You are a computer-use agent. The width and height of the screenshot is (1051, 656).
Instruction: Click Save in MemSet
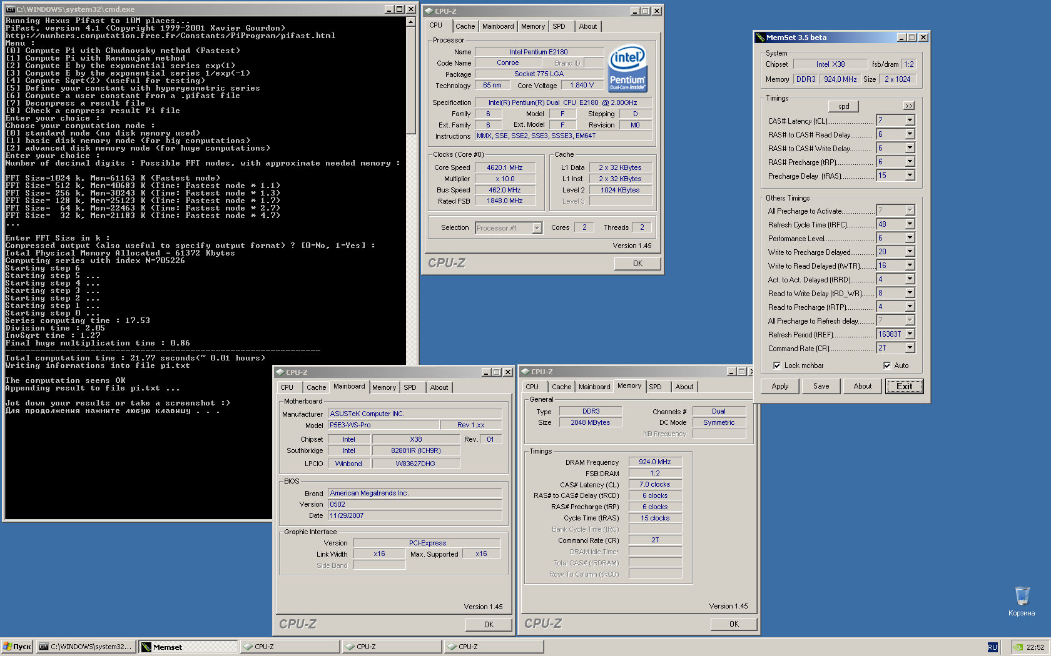point(821,386)
